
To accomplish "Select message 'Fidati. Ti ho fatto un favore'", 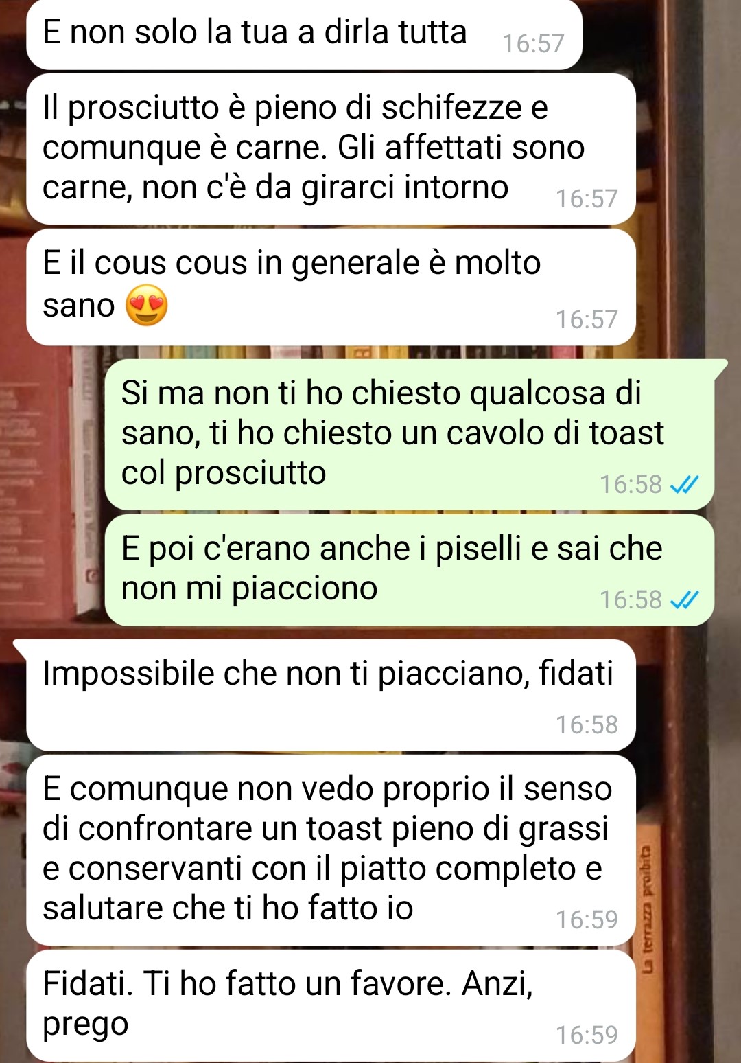I will point(331,1005).
